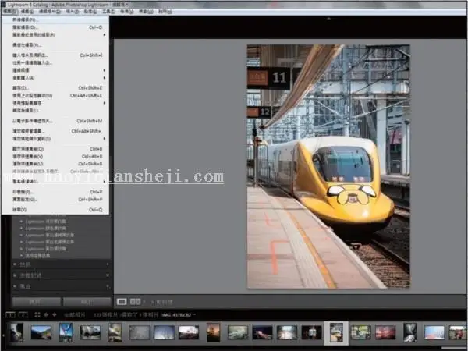Expand the Collections panel disclosure triangle
This screenshot has height=351, width=468.
point(15,286)
